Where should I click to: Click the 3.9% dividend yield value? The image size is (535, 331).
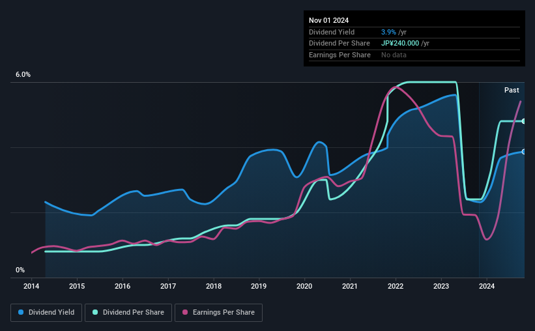[388, 32]
